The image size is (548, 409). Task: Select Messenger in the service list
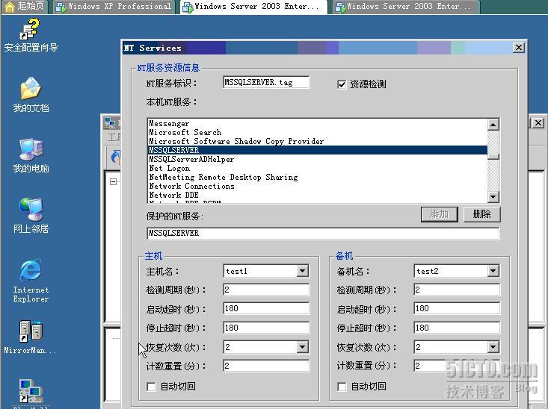coord(318,124)
